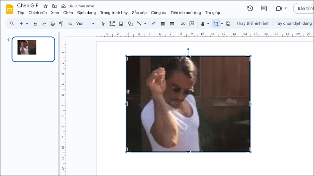Click the search menus magnifier icon
Viewport: 314px width, 176px height.
[x=12, y=23]
